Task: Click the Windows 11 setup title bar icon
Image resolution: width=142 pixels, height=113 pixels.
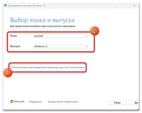Action: [x=5, y=5]
